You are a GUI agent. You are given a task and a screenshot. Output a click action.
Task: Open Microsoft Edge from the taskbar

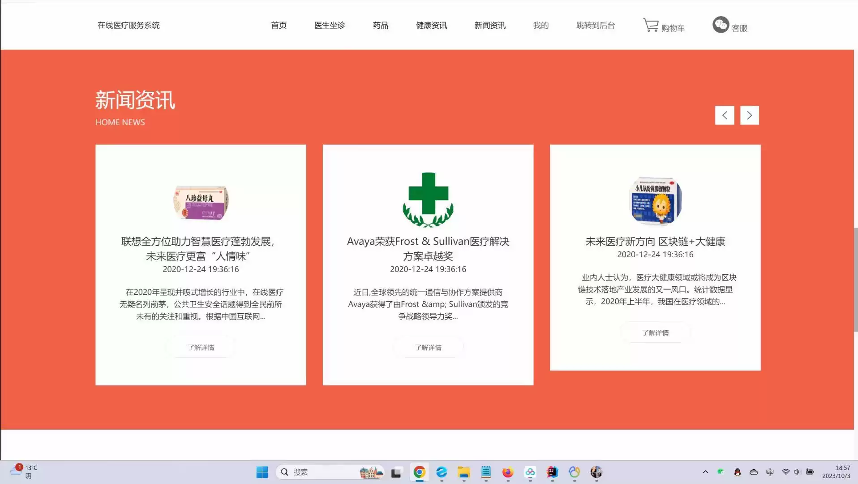442,472
